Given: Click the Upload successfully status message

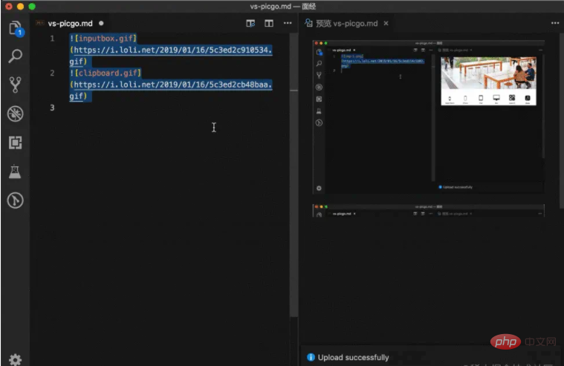Looking at the screenshot, I should (353, 357).
